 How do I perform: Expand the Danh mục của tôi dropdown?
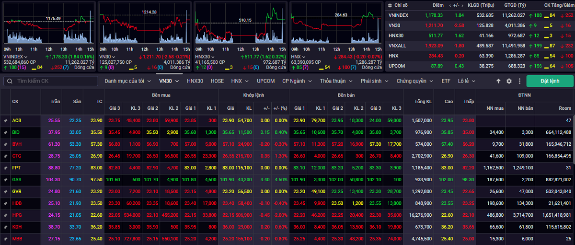[x=127, y=81]
